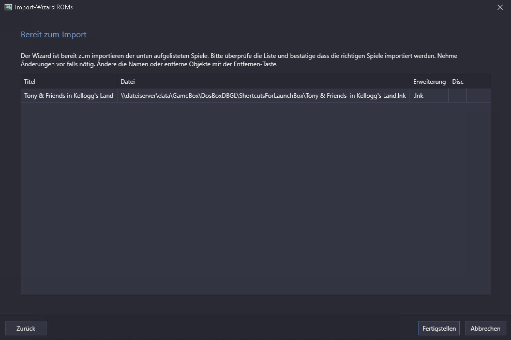The width and height of the screenshot is (511, 340).
Task: Click the empty Disc cell of the game row
Action: [x=457, y=96]
